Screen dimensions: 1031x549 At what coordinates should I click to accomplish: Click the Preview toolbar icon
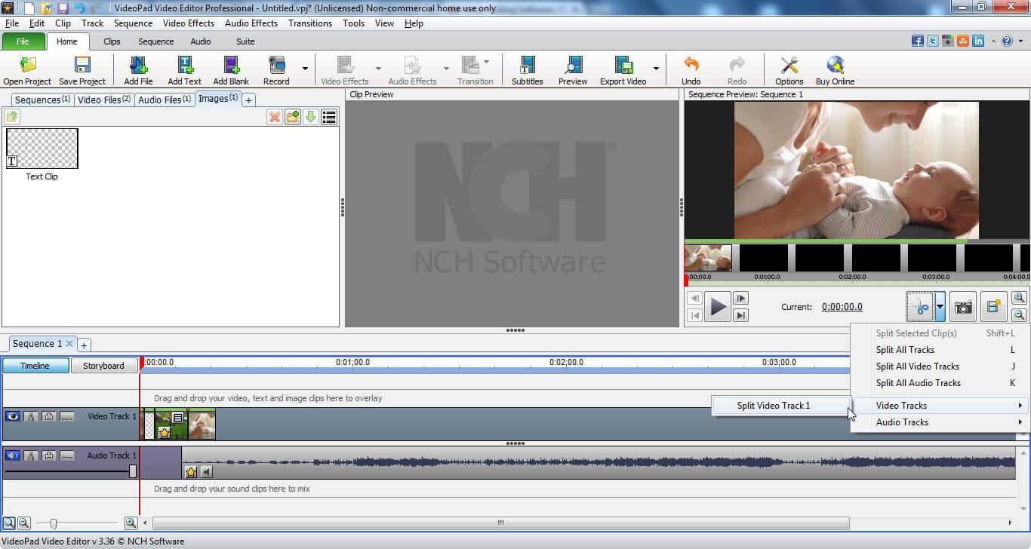[573, 71]
